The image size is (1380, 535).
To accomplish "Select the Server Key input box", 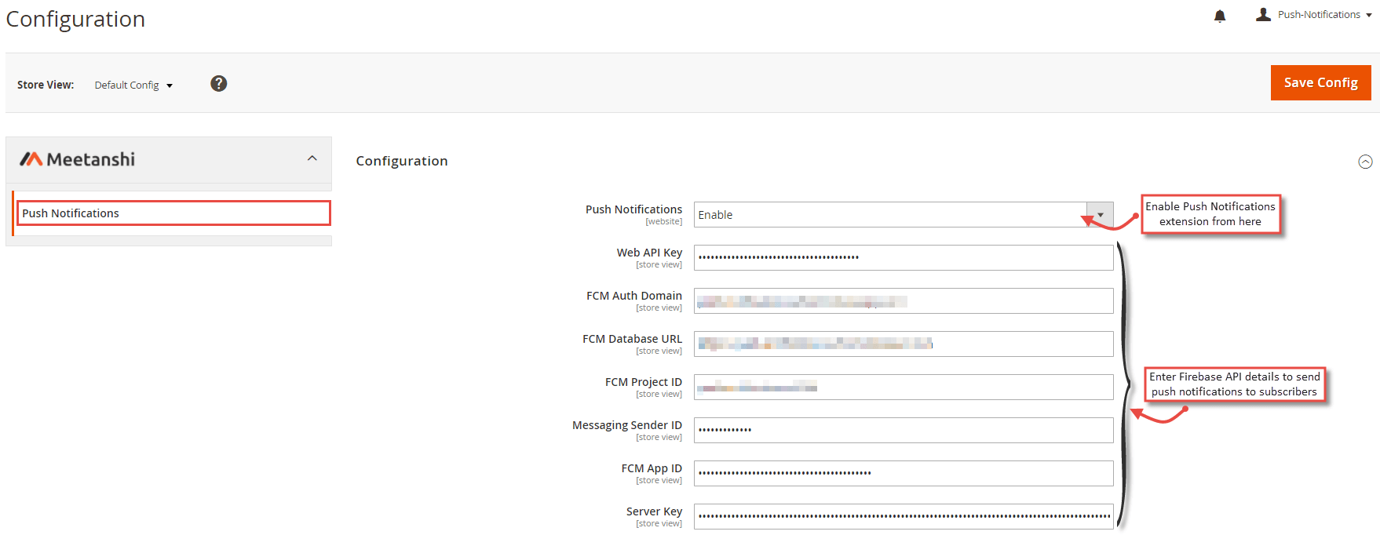I will tap(903, 516).
